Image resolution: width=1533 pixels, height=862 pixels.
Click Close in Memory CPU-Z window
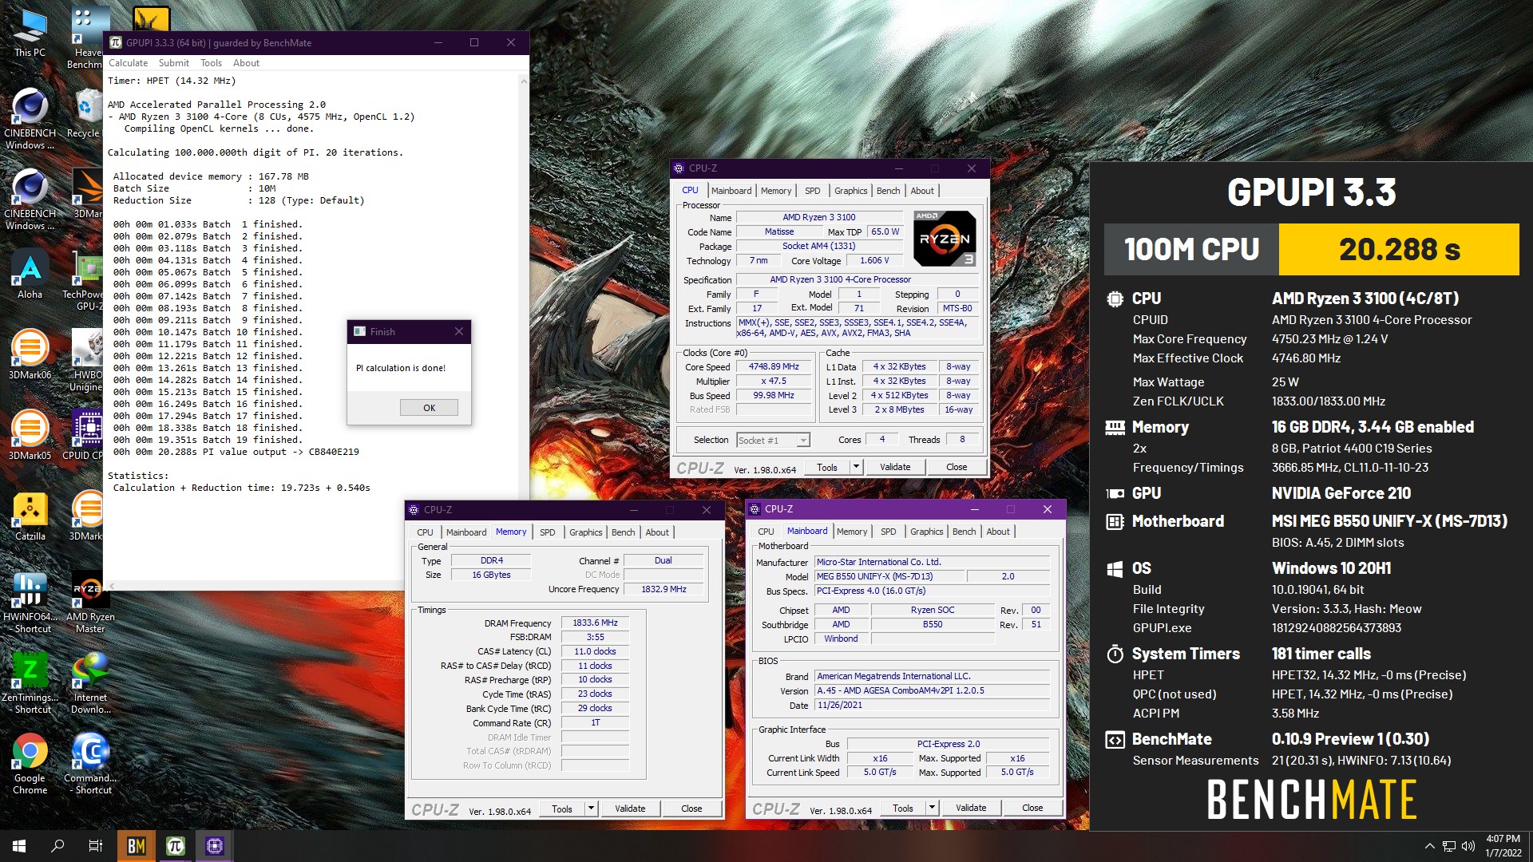pyautogui.click(x=691, y=809)
